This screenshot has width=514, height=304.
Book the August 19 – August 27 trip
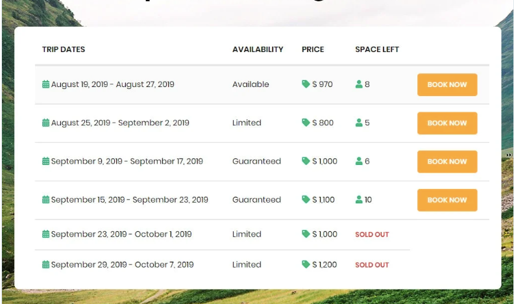click(447, 84)
